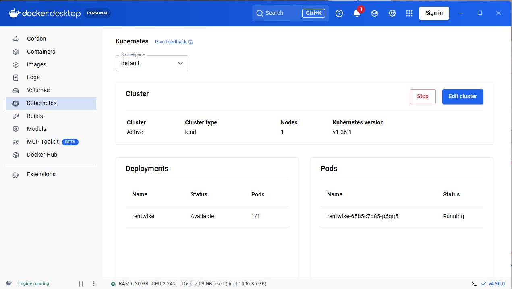Click the Containers cube icon
512x289 pixels.
(x=16, y=52)
